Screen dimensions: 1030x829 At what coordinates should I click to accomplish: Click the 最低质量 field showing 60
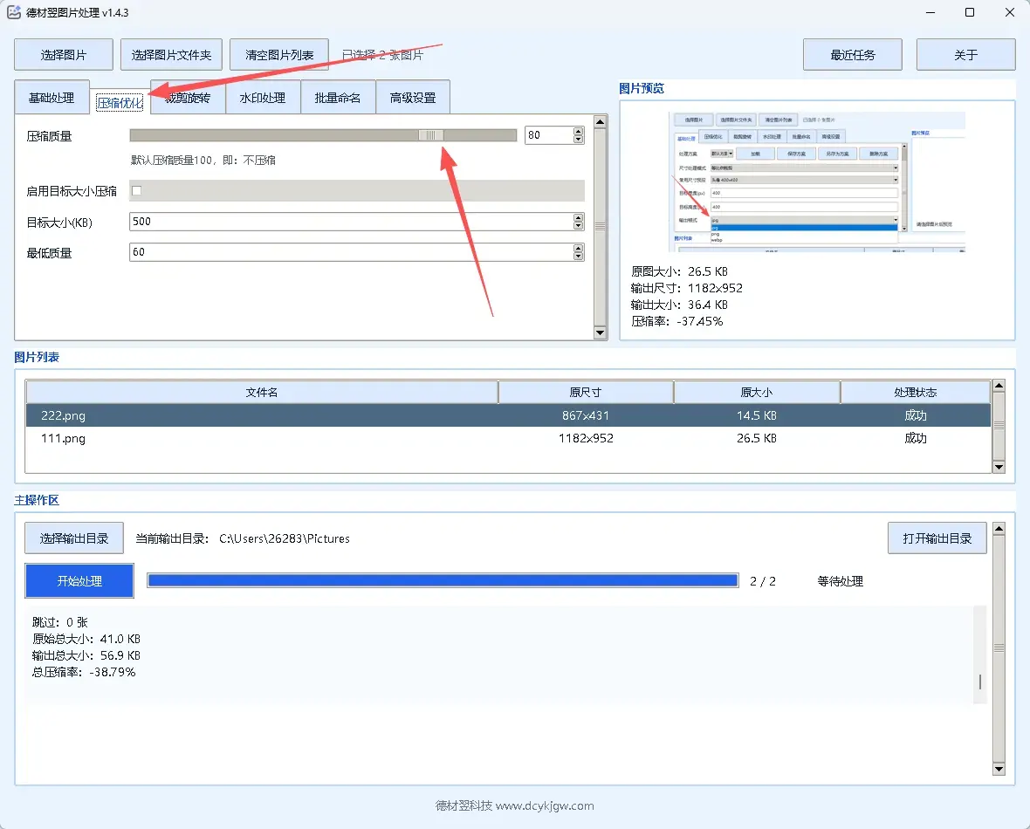pos(352,252)
